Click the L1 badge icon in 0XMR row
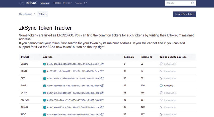Image resolution: width=214 pixels, height=117 pixels. point(44,71)
